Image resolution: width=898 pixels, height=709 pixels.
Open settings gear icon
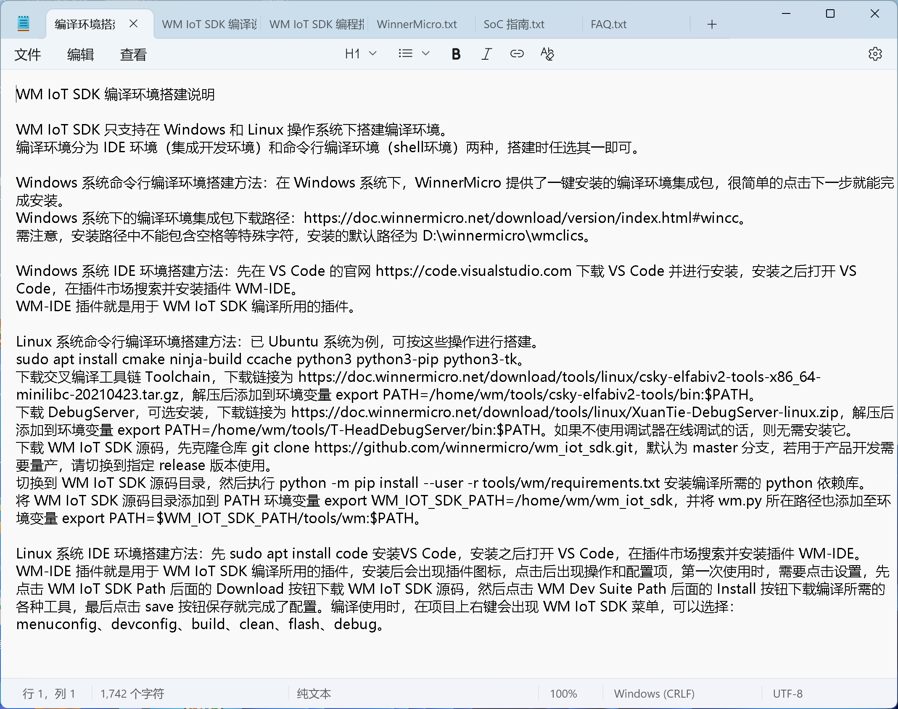875,54
